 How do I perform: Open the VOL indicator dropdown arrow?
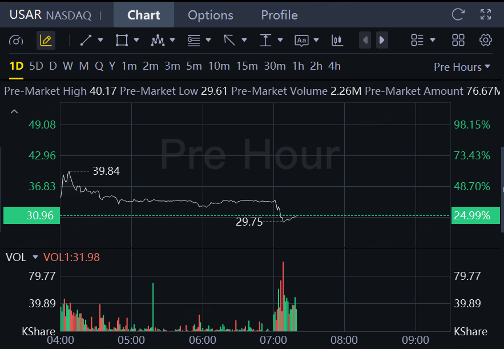(x=35, y=258)
